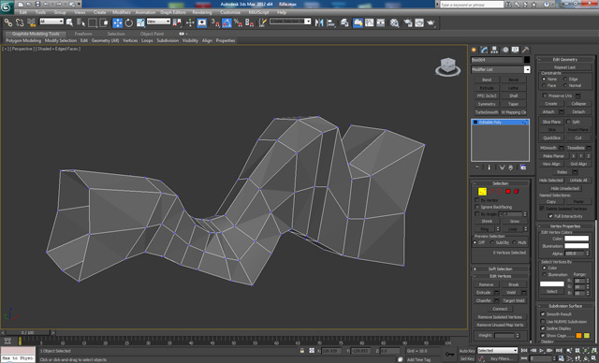Click the Unlink Selection tool
This screenshot has width=599, height=363.
point(20,22)
